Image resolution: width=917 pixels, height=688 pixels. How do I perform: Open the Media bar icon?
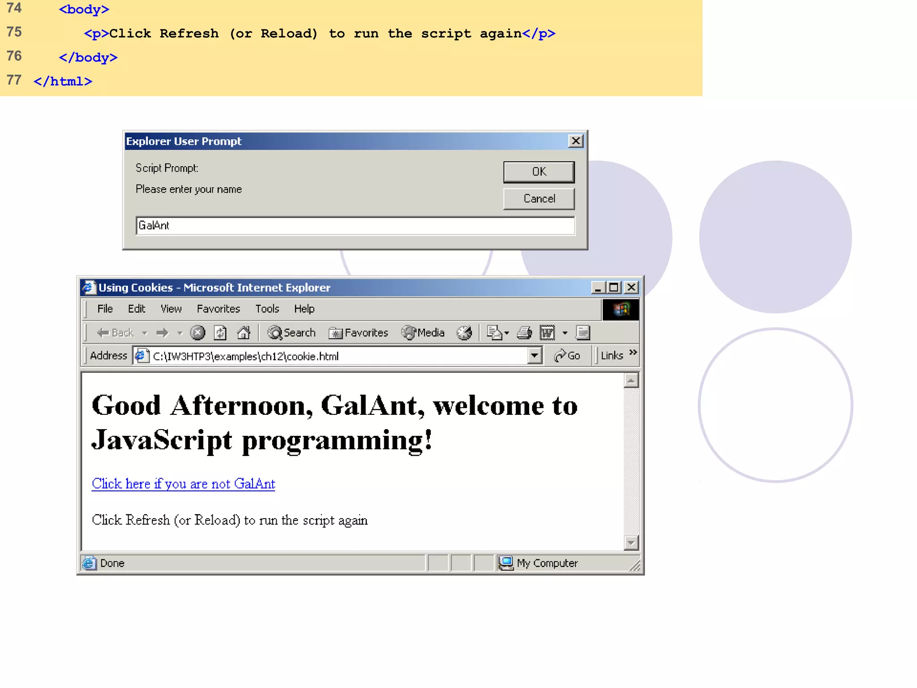pos(423,333)
